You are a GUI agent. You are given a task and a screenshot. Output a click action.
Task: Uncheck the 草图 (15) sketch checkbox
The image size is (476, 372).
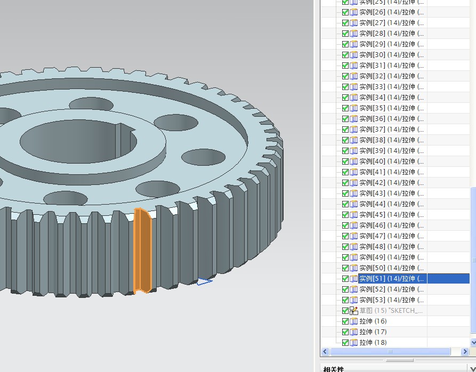[345, 310]
